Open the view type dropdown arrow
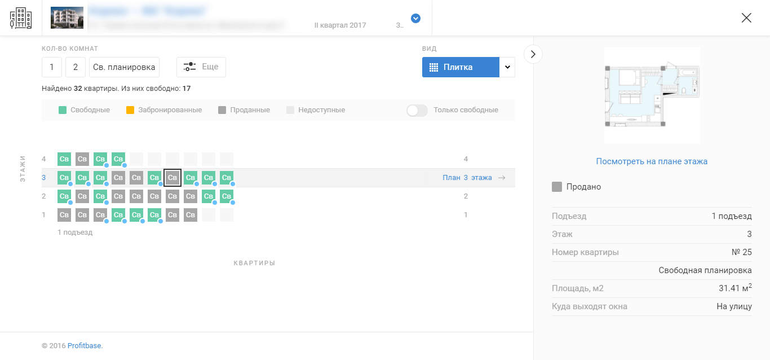The image size is (770, 360). [x=507, y=67]
